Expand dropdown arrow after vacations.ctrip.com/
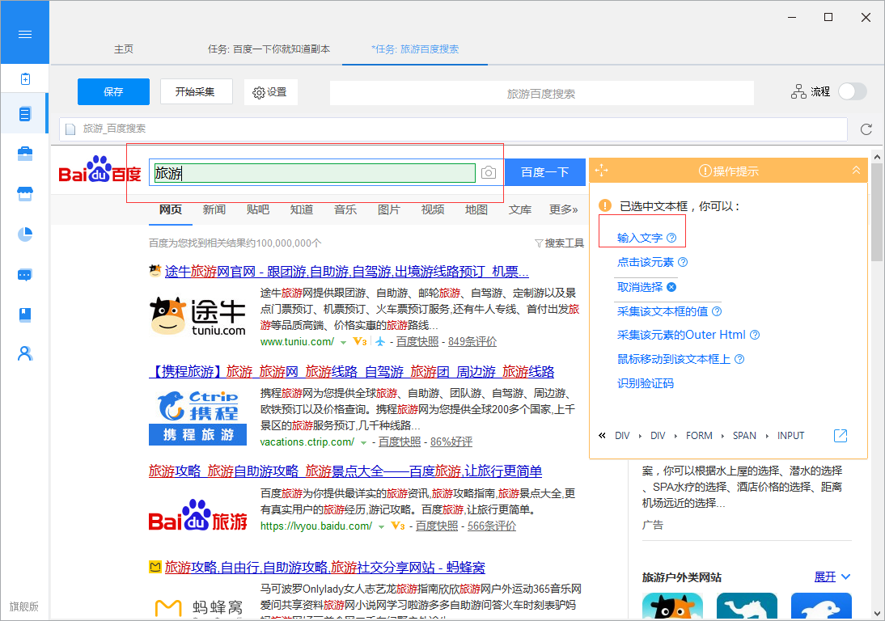 click(363, 443)
